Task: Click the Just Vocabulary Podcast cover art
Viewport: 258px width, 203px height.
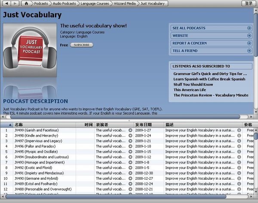Action: (30, 50)
